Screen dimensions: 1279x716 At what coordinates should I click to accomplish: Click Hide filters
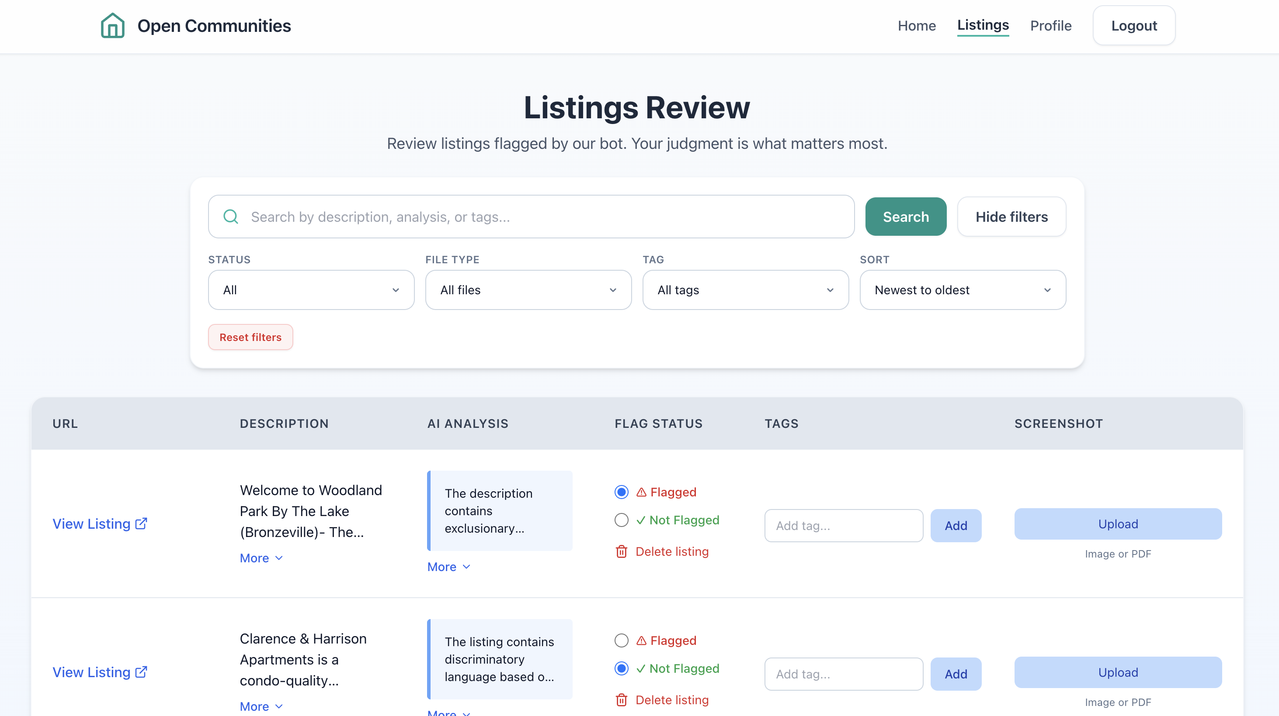pos(1011,217)
